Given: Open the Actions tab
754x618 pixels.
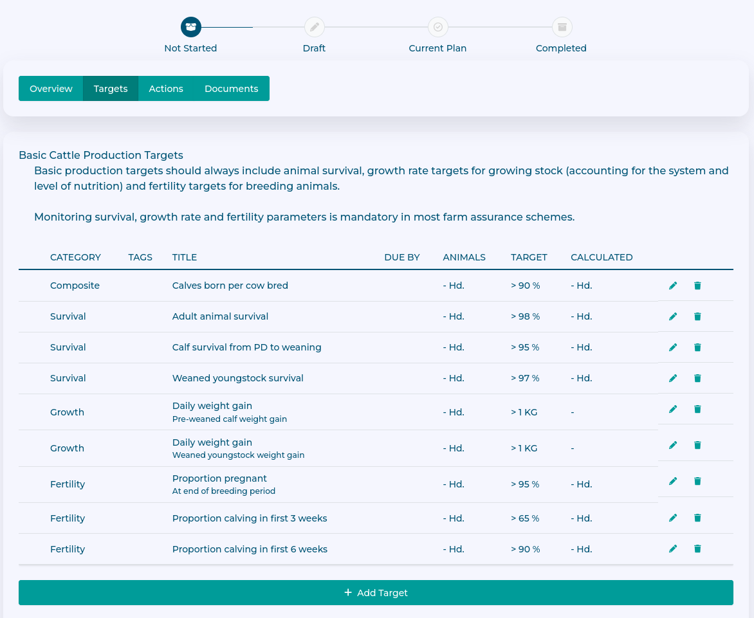Looking at the screenshot, I should (x=166, y=89).
